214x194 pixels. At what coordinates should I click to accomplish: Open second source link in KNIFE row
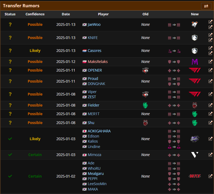[x=210, y=40]
